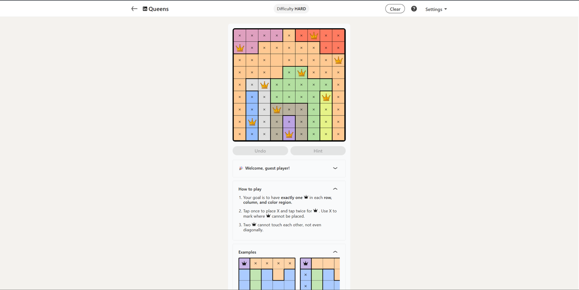This screenshot has height=290, width=579.
Task: Tap the queen on the white cell
Action: tap(264, 84)
